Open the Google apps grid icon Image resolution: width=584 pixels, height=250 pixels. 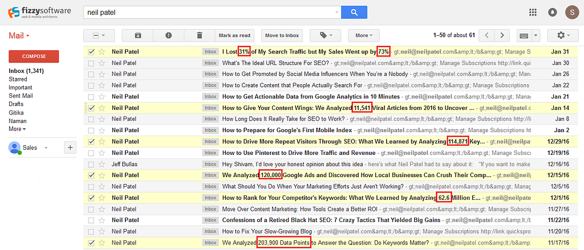click(x=533, y=13)
